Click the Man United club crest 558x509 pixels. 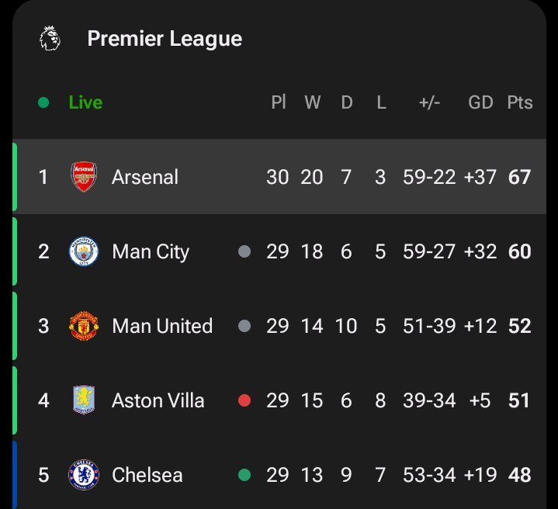[84, 326]
